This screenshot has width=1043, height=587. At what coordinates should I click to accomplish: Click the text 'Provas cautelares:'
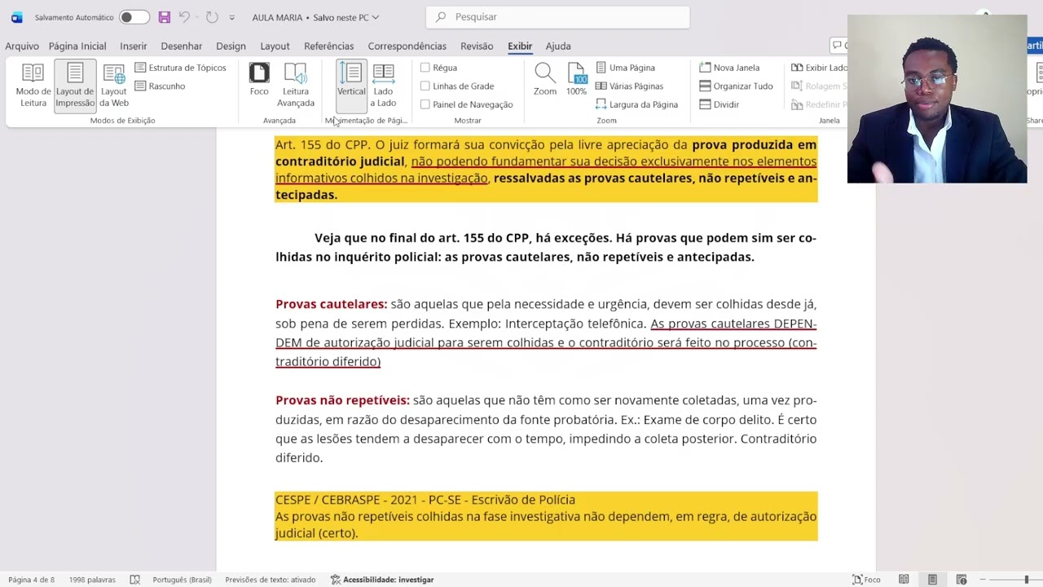click(331, 304)
